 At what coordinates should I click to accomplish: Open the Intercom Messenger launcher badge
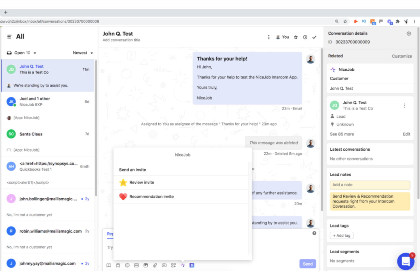(x=406, y=261)
